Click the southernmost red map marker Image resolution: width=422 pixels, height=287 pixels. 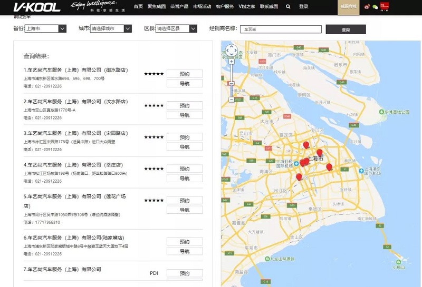point(299,177)
